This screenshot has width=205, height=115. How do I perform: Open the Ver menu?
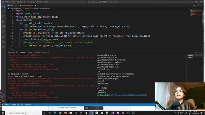point(25,2)
